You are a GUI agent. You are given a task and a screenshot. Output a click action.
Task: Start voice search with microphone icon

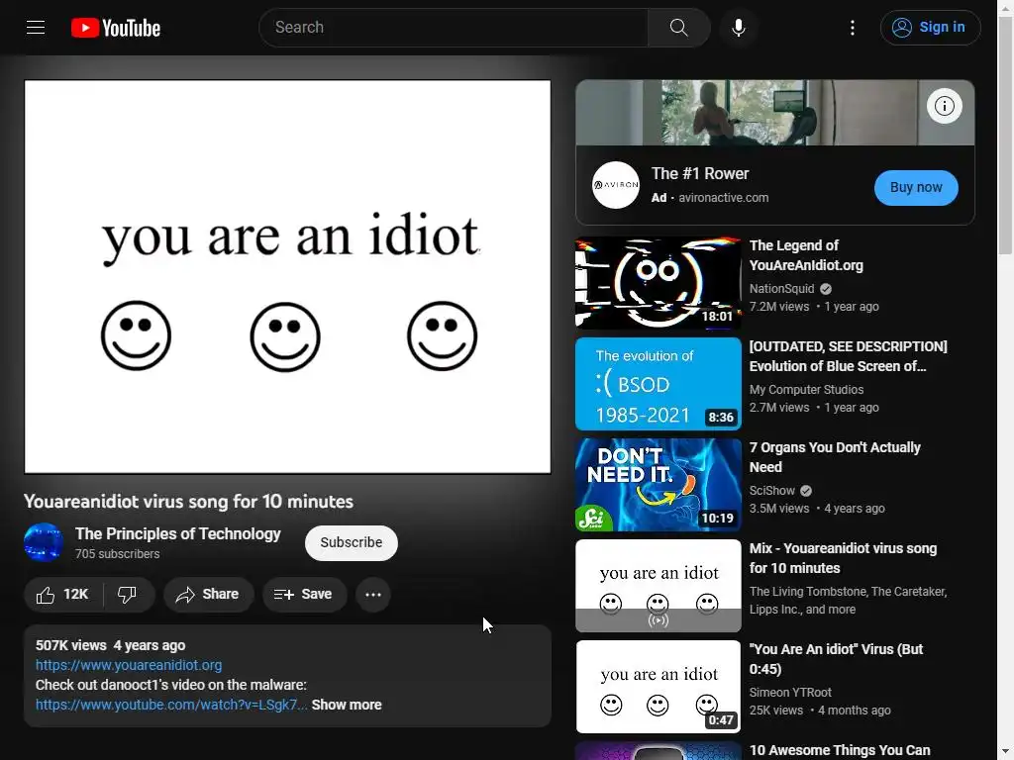[739, 28]
